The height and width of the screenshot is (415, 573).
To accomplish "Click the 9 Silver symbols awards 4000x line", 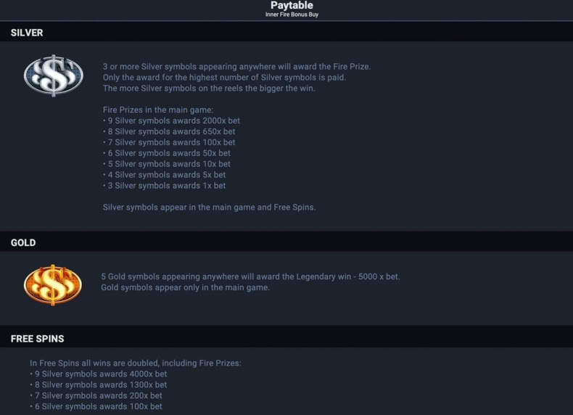I will tap(99, 374).
